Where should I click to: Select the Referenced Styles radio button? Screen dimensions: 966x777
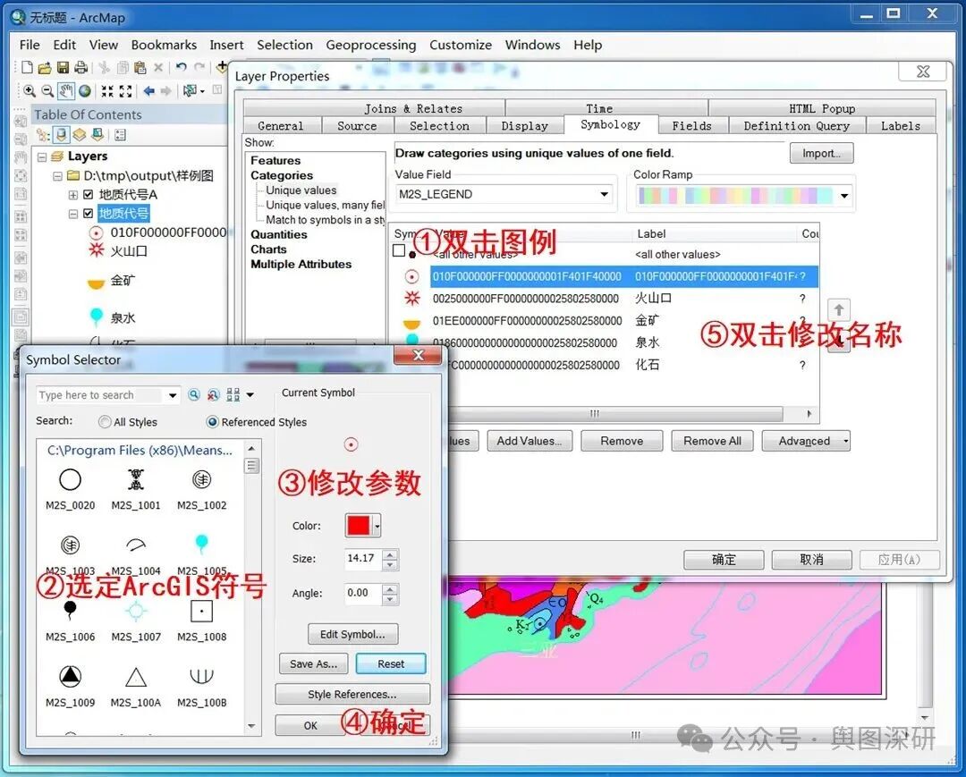pyautogui.click(x=213, y=422)
